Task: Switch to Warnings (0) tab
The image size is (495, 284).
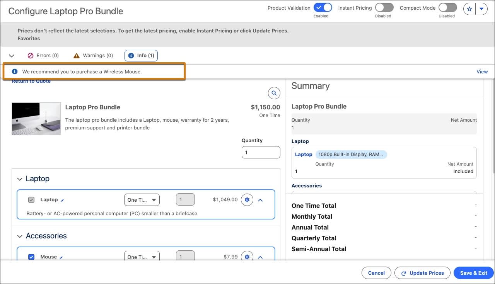Action: point(93,56)
